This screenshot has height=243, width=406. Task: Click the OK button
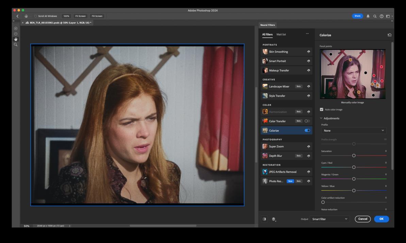pos(381,219)
